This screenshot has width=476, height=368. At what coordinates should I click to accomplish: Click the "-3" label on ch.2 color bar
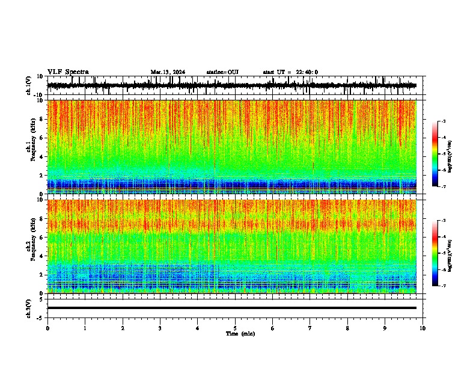pyautogui.click(x=444, y=221)
